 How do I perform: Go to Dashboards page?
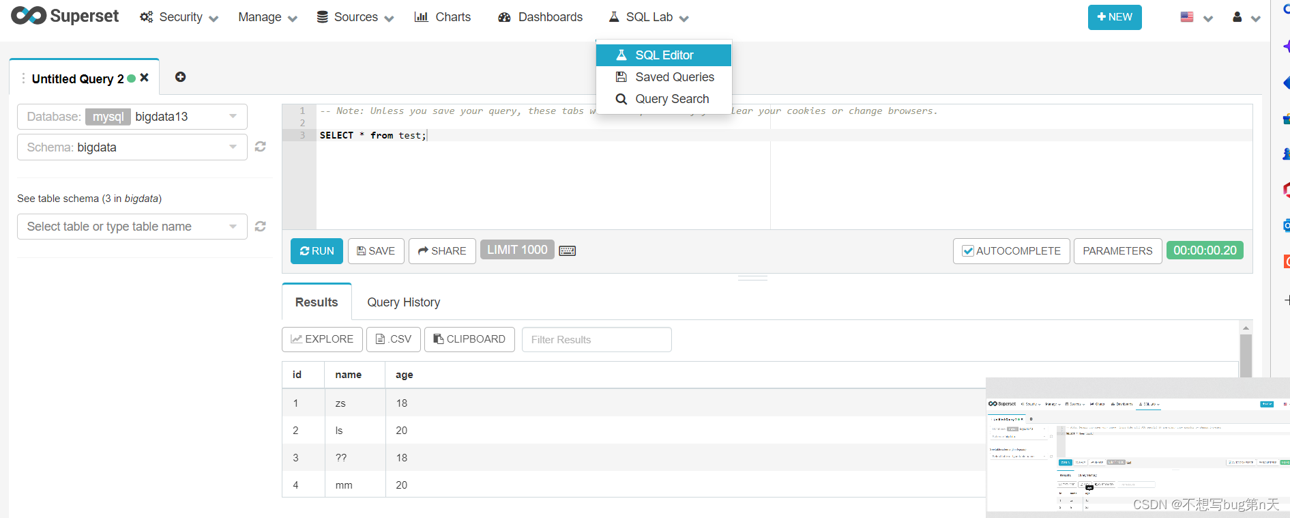point(540,17)
